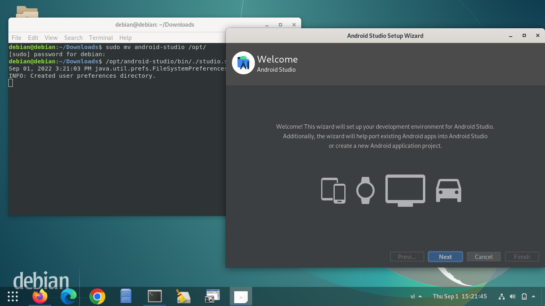This screenshot has width=545, height=306.
Task: Click 'or create a new Android application project.' text
Action: pyautogui.click(x=385, y=146)
